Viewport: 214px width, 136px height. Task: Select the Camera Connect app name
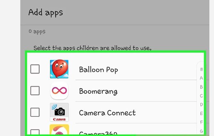(x=107, y=113)
